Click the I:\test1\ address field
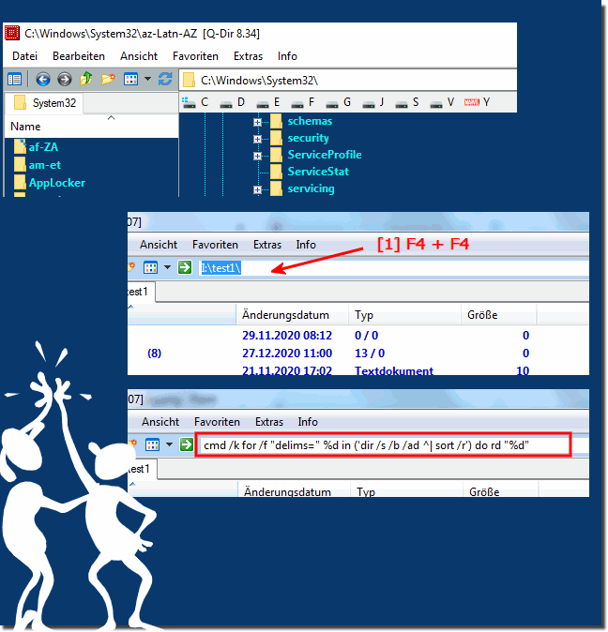 pos(393,267)
